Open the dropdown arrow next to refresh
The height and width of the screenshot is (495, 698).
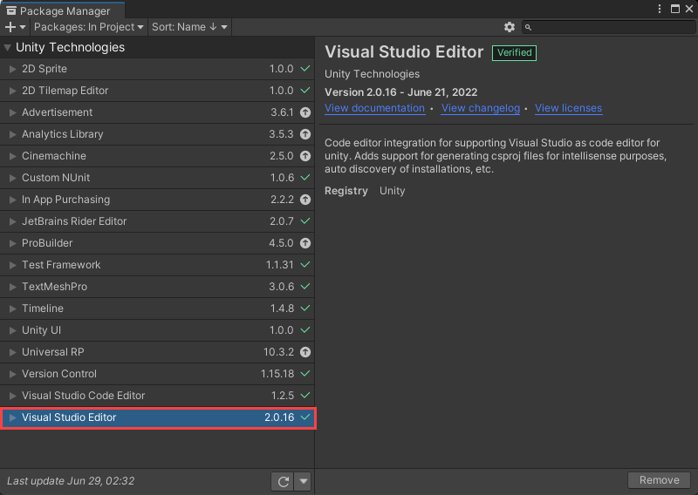(303, 480)
